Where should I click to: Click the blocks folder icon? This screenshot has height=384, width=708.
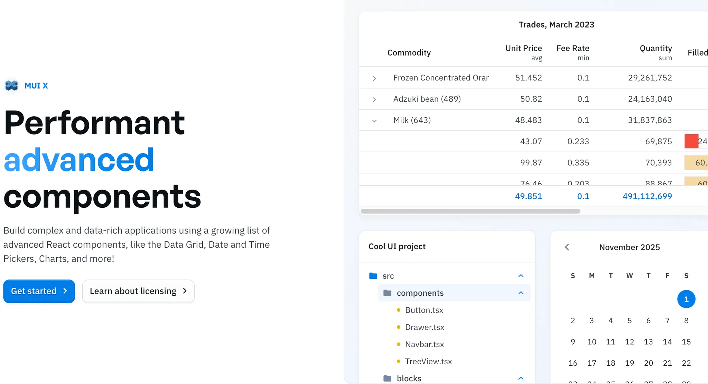click(387, 378)
